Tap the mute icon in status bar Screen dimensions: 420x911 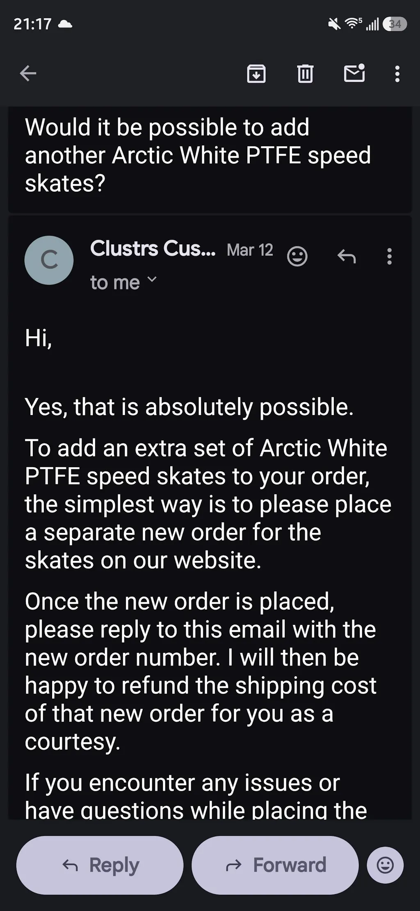tap(333, 24)
